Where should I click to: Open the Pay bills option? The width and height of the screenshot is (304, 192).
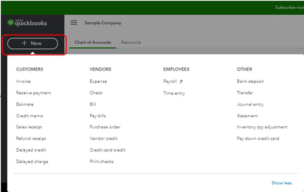pos(98,116)
